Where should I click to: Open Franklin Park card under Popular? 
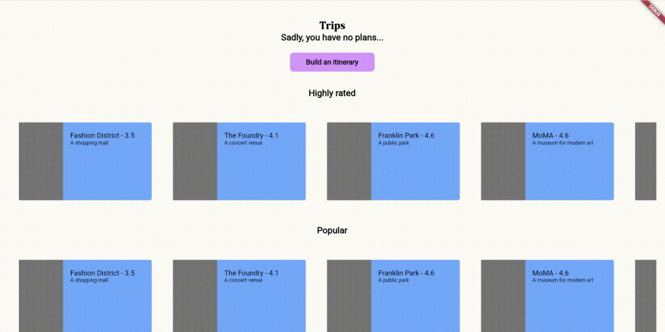tap(393, 296)
